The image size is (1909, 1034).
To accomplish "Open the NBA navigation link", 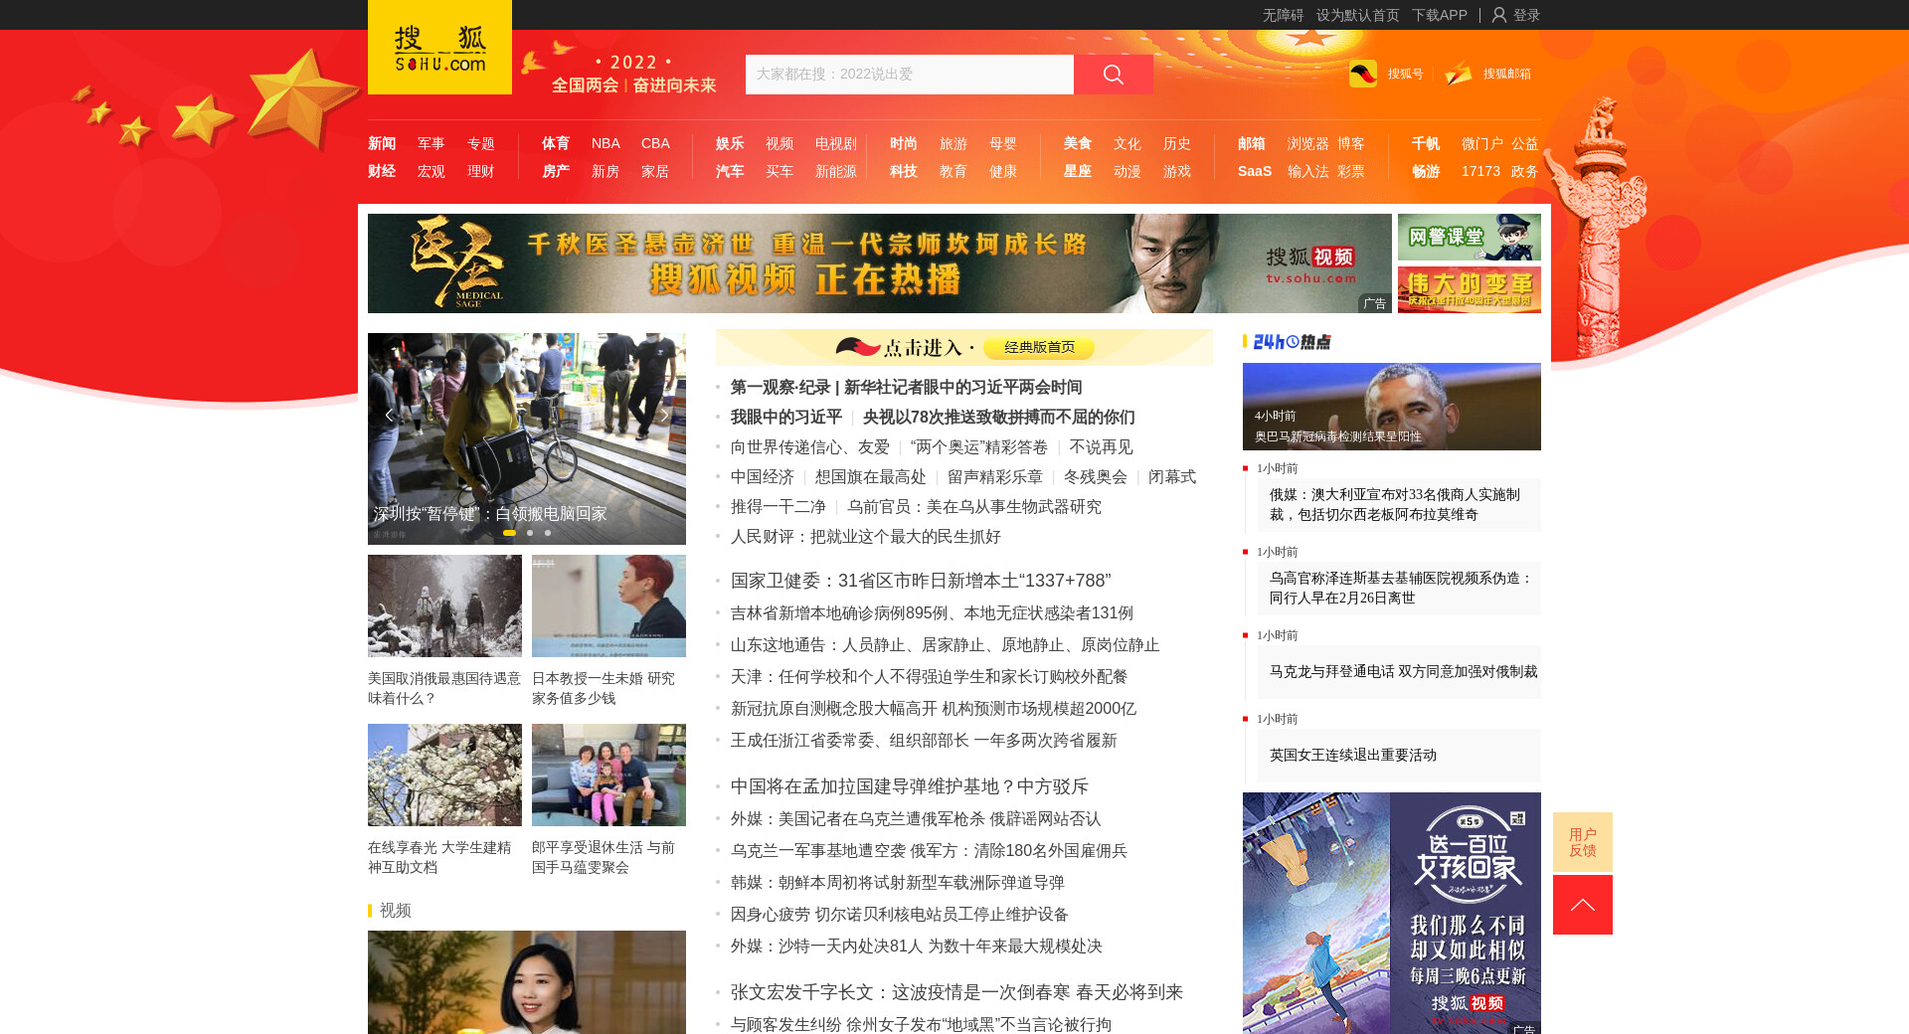I will point(606,144).
